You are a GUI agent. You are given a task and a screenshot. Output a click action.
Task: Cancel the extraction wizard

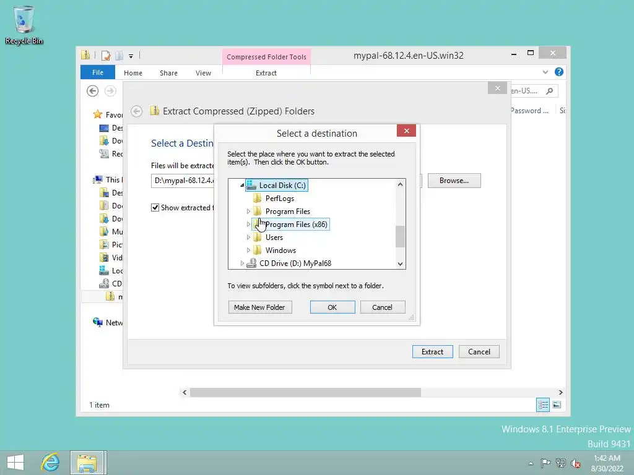coord(479,351)
